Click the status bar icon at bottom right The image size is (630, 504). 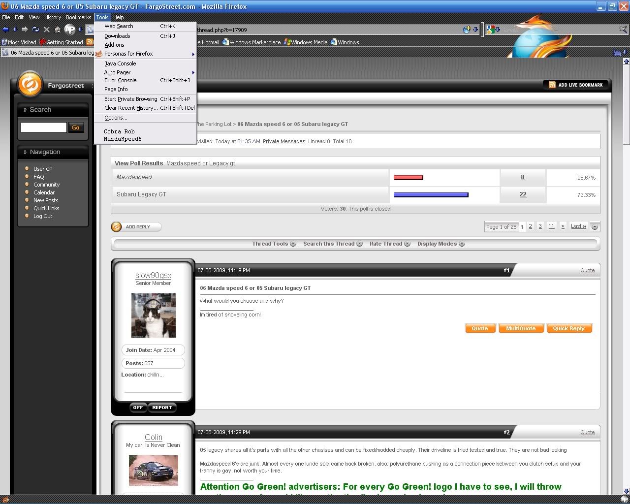(x=624, y=500)
